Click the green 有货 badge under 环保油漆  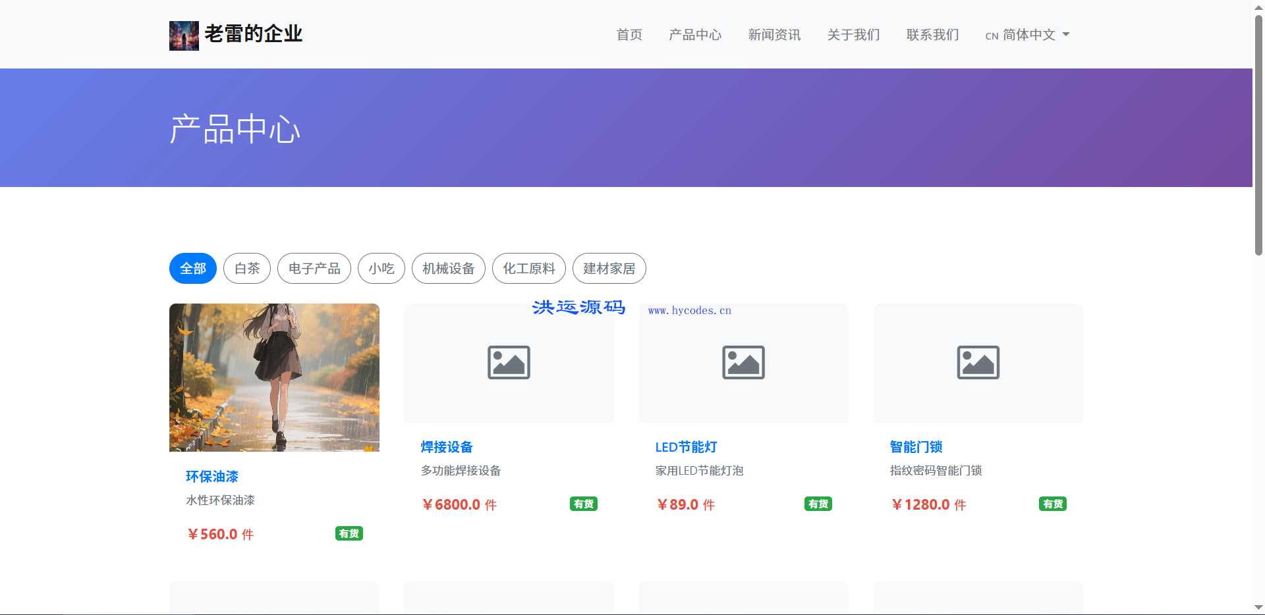[349, 534]
